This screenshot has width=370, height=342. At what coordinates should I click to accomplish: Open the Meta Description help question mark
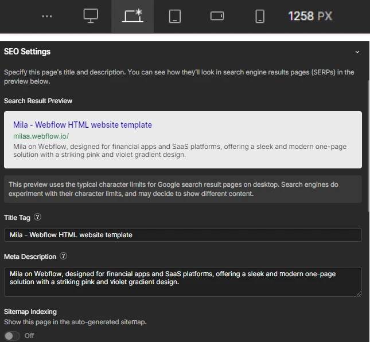63,255
